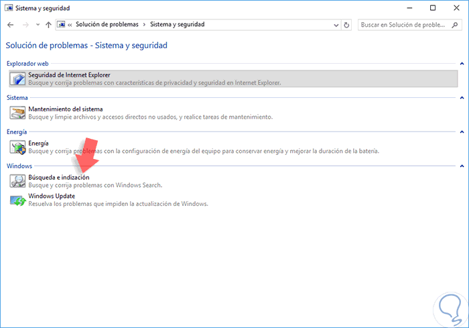Start Búsqueda e indización troubleshooter
This screenshot has height=328, width=469.
(x=59, y=177)
